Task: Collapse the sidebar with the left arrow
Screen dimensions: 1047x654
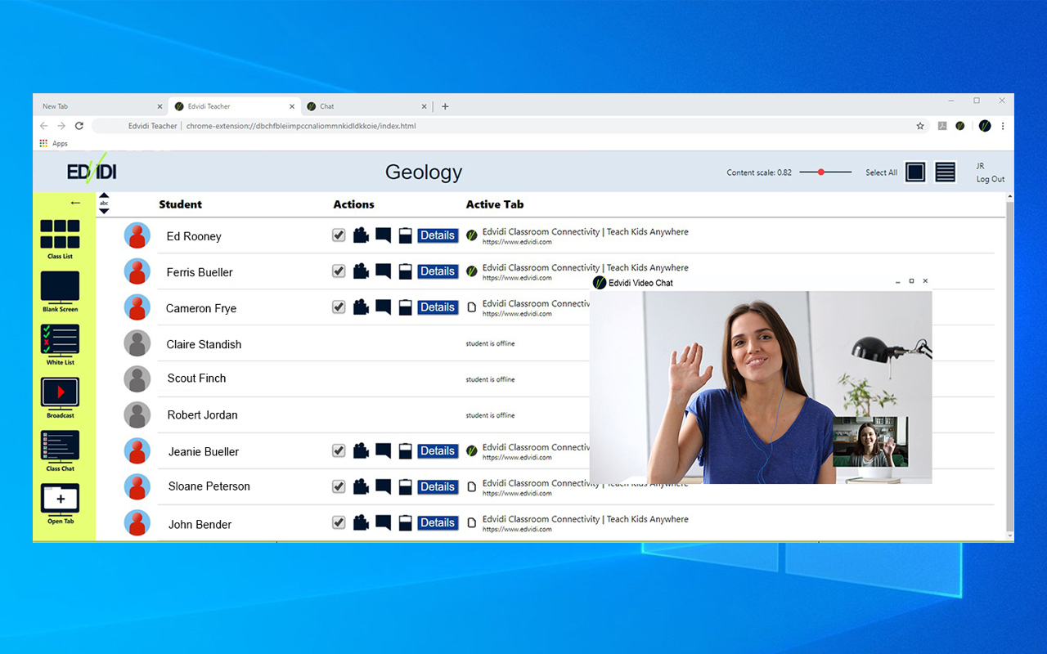Action: click(x=75, y=203)
